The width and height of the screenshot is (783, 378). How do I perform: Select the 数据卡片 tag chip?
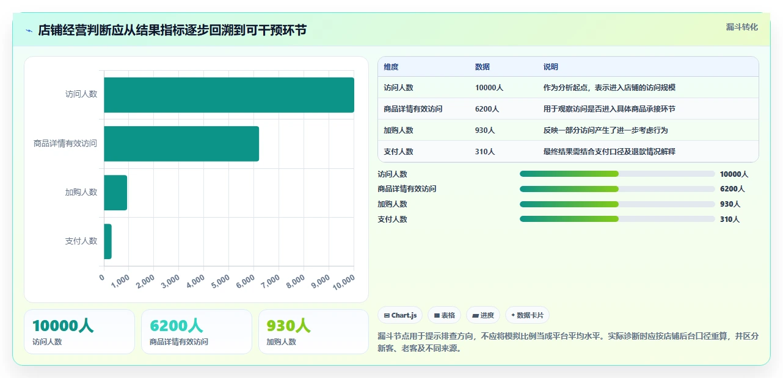527,315
